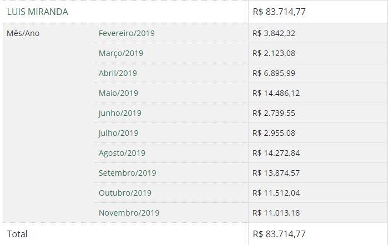
Task: Click the header R$ 83.714,77 amount
Action: click(279, 12)
